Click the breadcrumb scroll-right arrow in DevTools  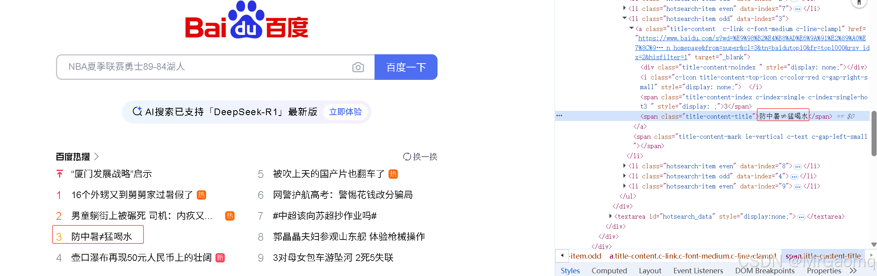(871, 255)
